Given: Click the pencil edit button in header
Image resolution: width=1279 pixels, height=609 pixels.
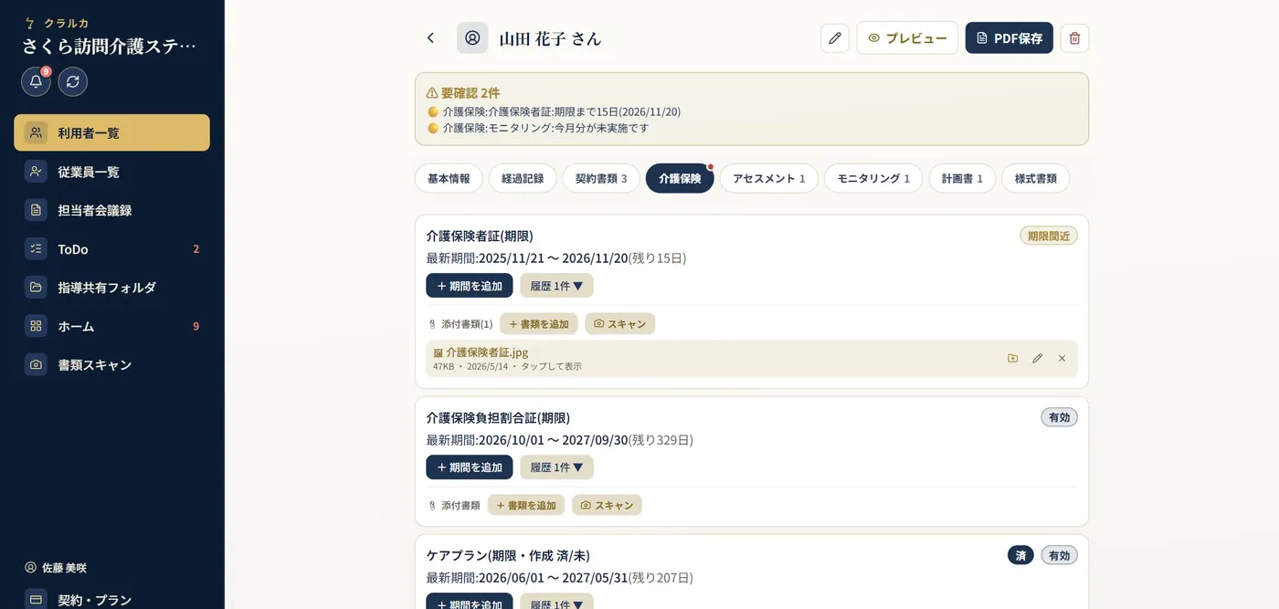Looking at the screenshot, I should coord(835,38).
